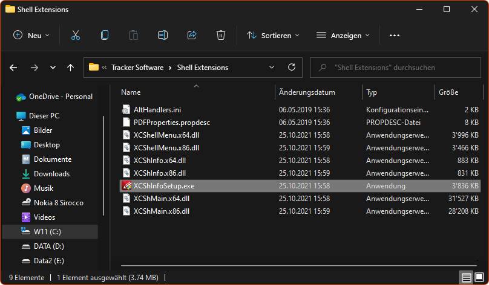Maximize the Shell Extensions window
The width and height of the screenshot is (489, 285).
[x=447, y=9]
